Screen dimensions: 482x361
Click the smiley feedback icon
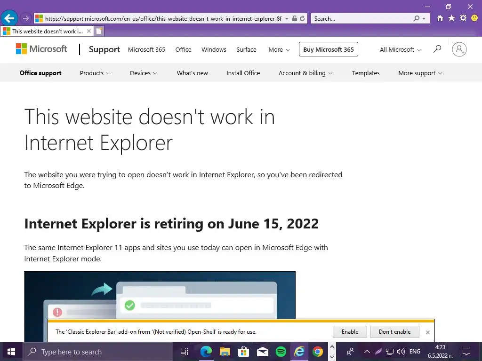(474, 18)
